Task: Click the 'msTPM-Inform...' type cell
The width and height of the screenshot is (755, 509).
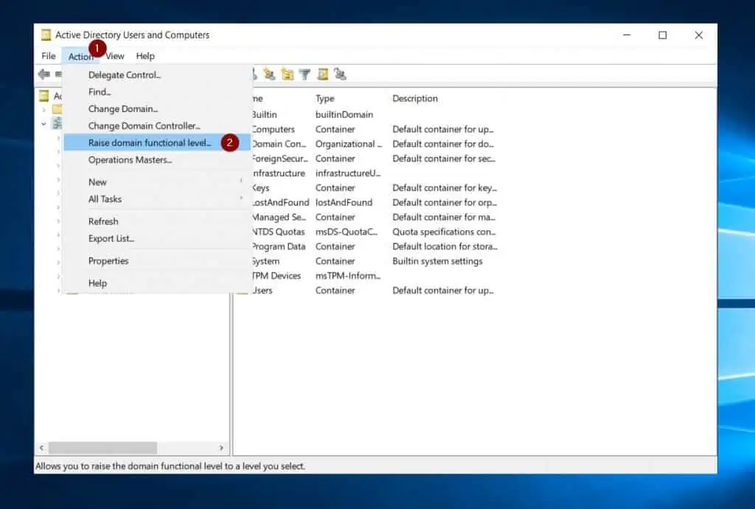Action: coord(348,275)
